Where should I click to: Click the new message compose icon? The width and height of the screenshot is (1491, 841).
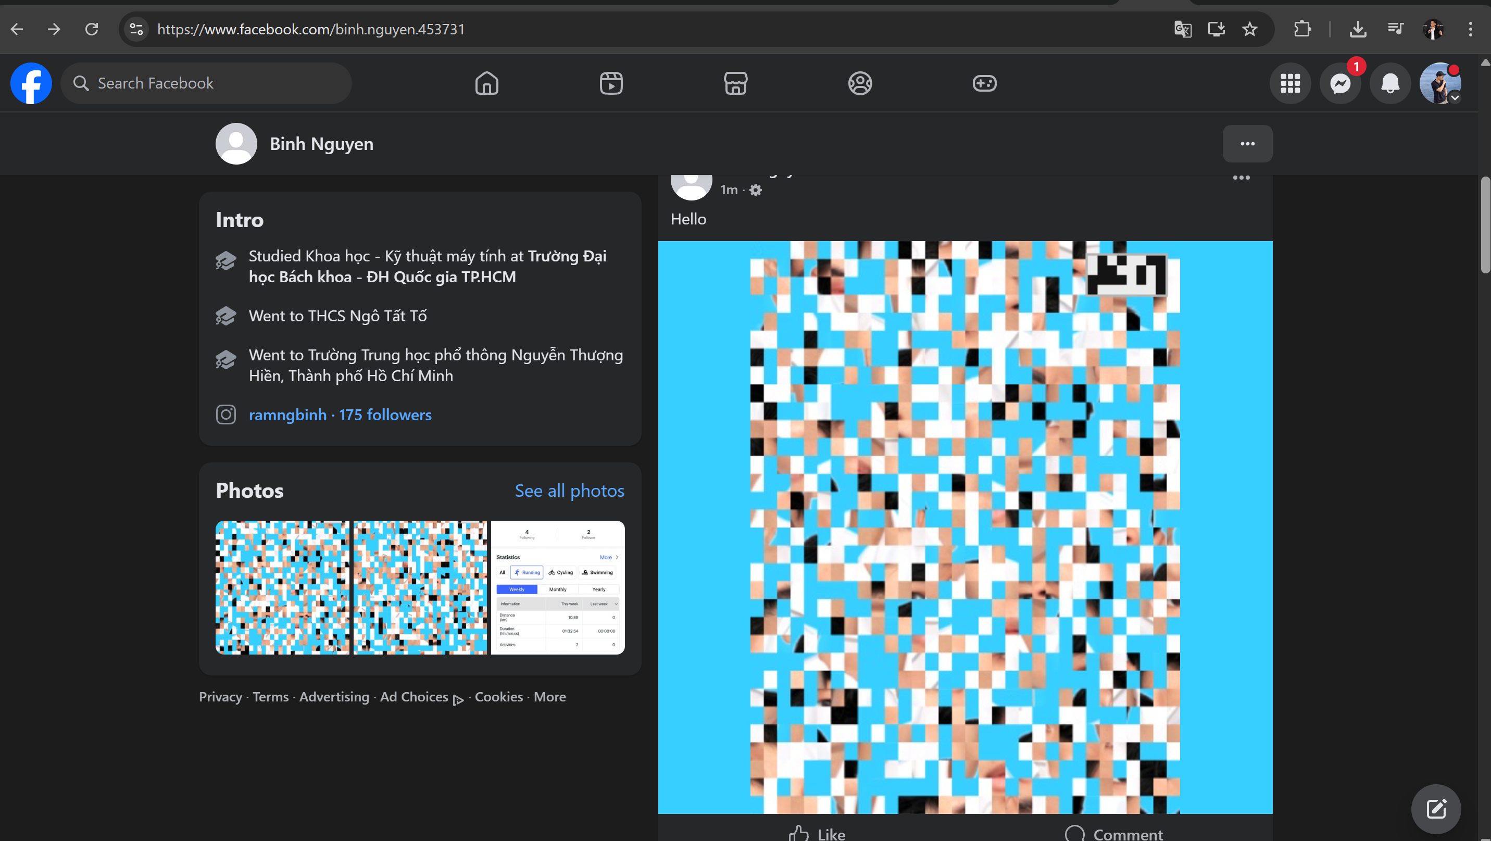click(x=1436, y=809)
